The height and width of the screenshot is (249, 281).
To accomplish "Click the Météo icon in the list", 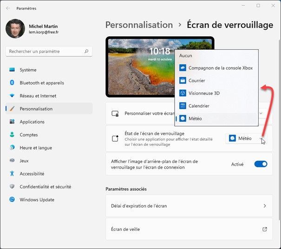I will click(183, 118).
